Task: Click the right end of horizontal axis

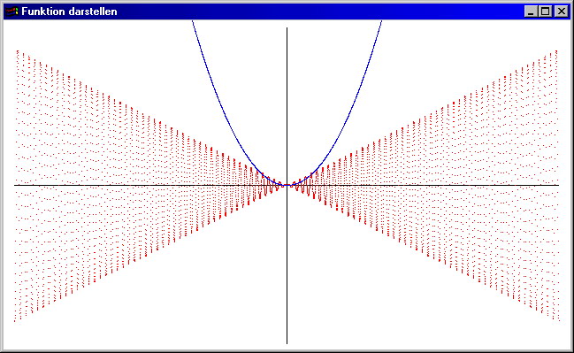Action: tap(557, 185)
